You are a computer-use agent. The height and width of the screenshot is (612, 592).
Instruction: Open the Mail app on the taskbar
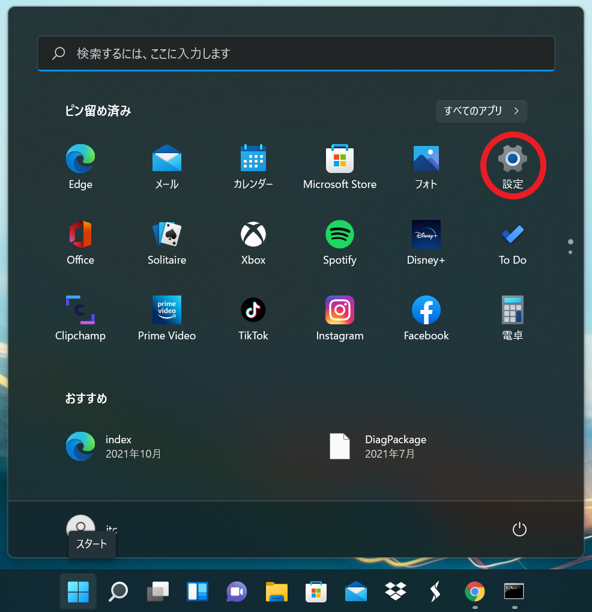point(356,592)
